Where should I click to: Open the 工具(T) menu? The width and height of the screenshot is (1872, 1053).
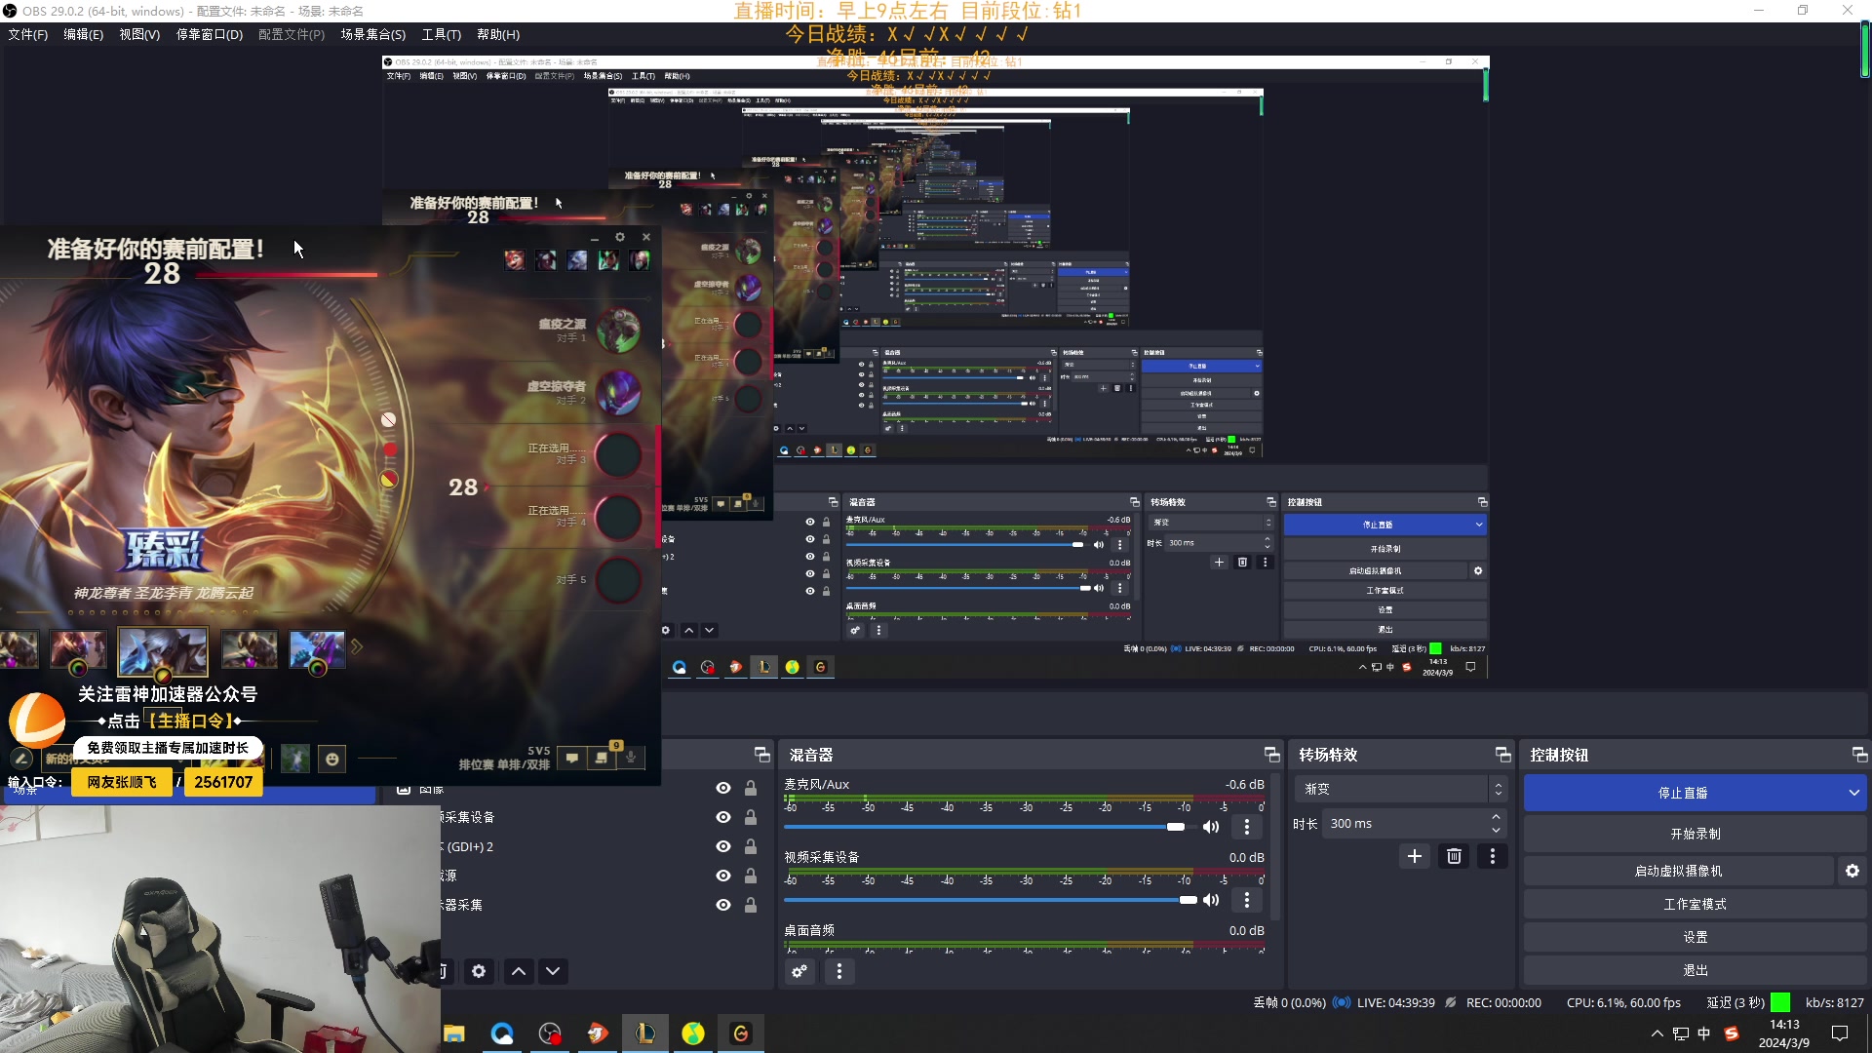(441, 34)
